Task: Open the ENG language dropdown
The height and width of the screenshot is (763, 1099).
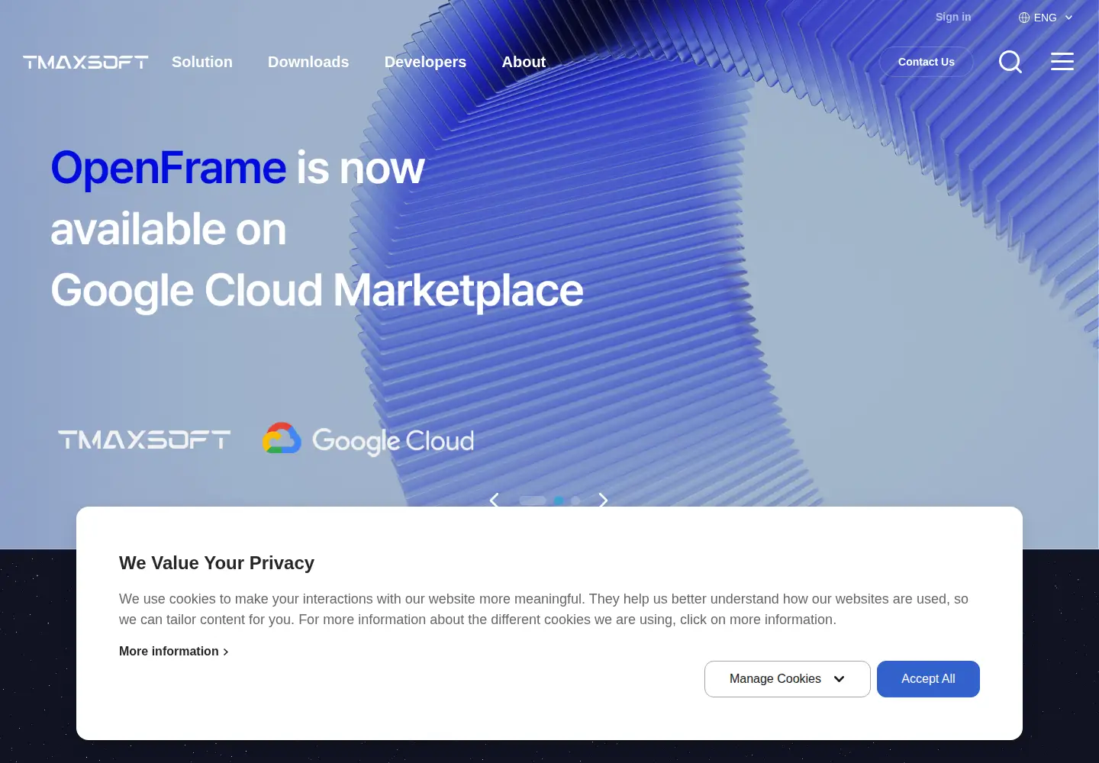Action: click(x=1046, y=18)
